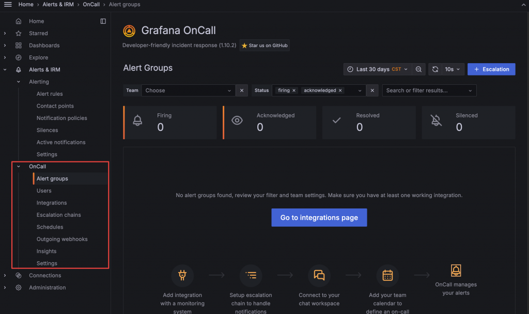Viewport: 529px width, 314px height.
Task: Click the Administration gear icon
Action: pyautogui.click(x=19, y=288)
